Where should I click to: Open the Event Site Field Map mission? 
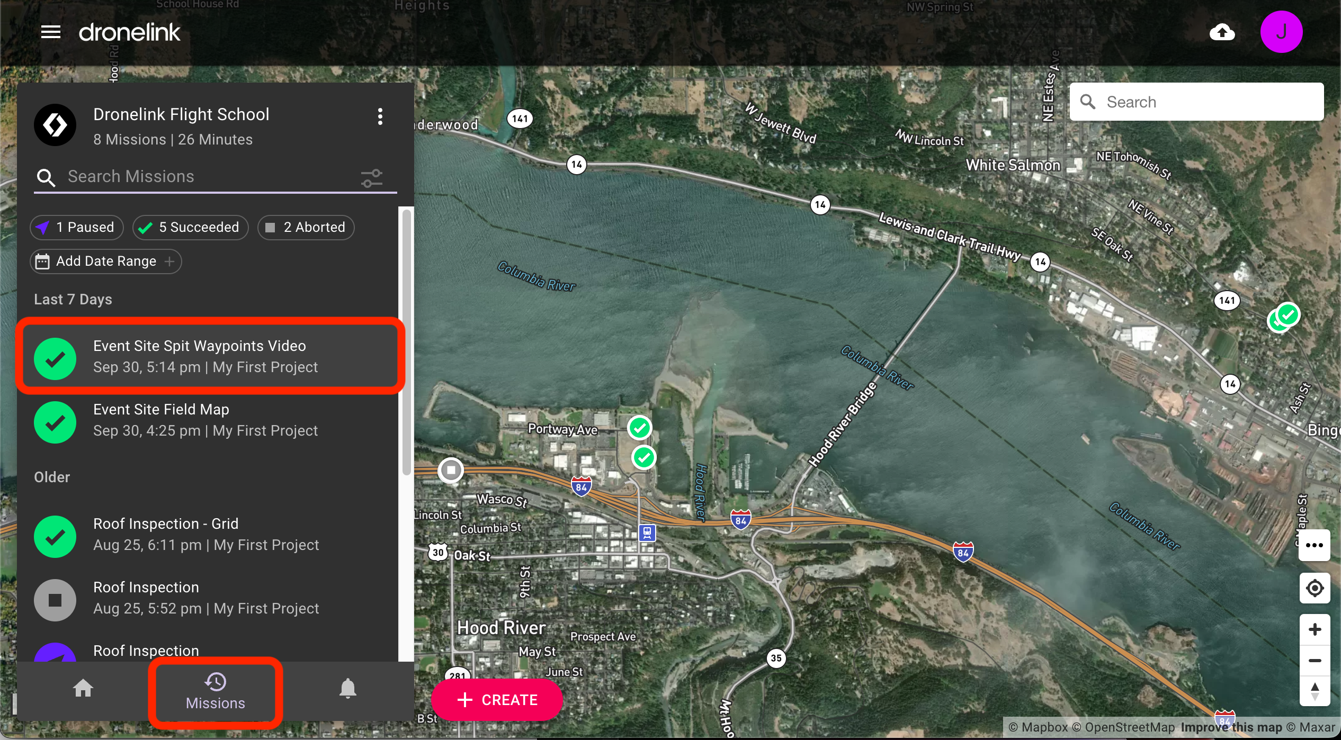click(x=207, y=420)
